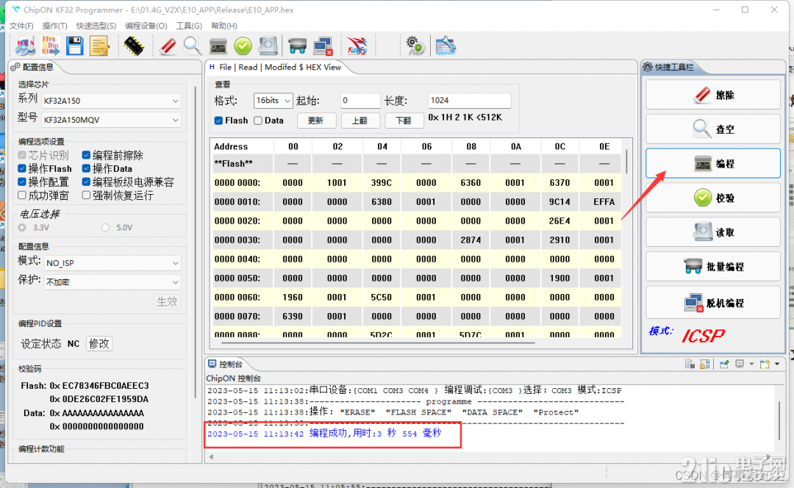The width and height of the screenshot is (794, 488).
Task: Click the notepad edit toolbar icon
Action: click(x=99, y=46)
